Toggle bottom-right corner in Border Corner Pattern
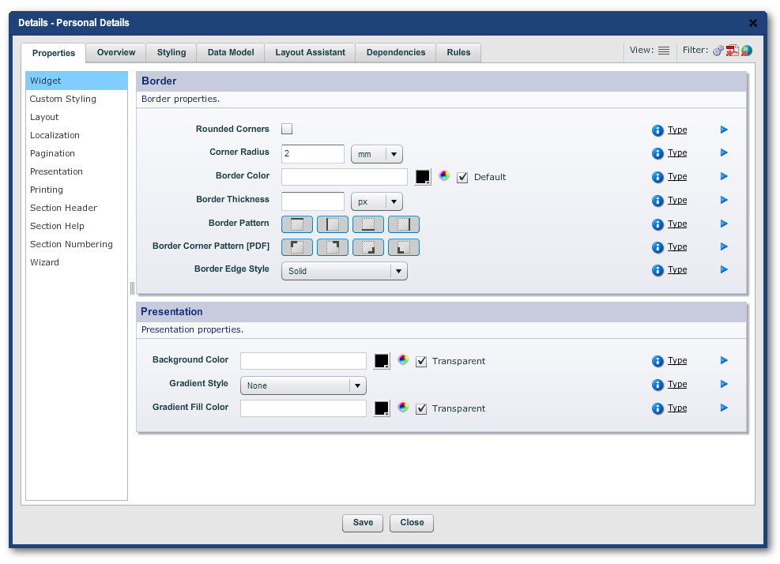 point(368,247)
